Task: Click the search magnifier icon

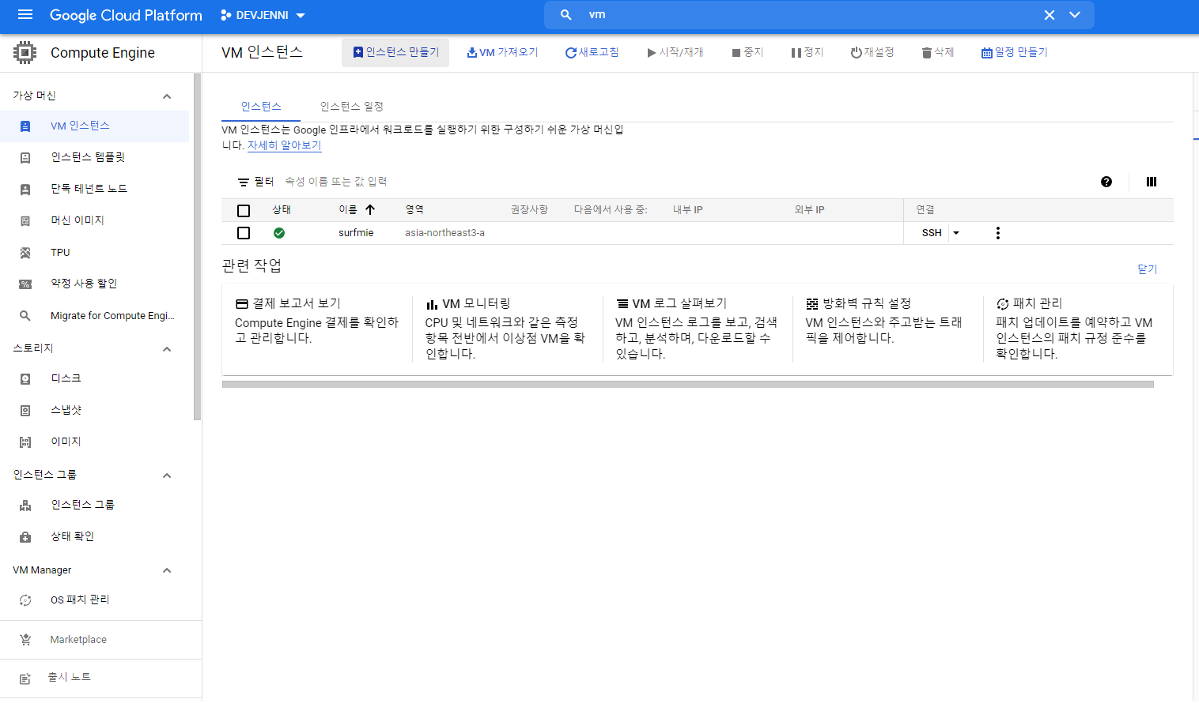Action: [566, 15]
